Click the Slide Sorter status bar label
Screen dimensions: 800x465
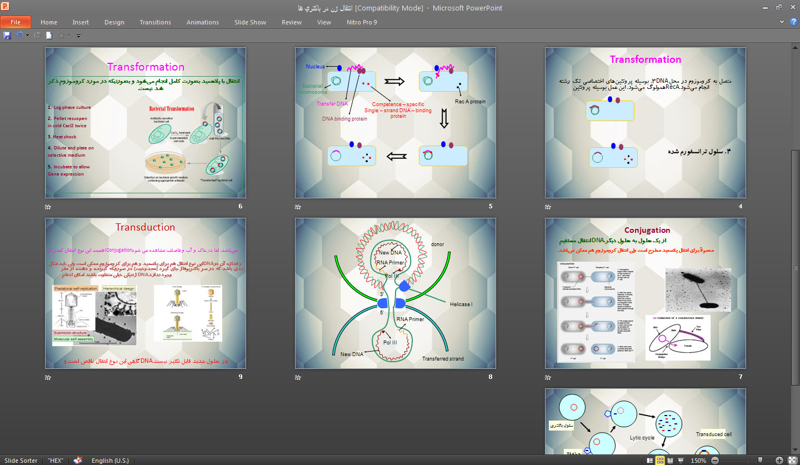tap(21, 461)
